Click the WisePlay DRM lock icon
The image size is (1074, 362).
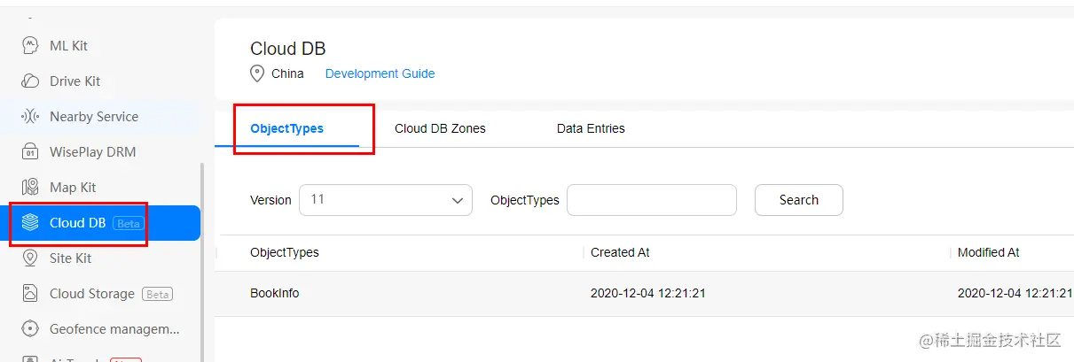pos(30,151)
